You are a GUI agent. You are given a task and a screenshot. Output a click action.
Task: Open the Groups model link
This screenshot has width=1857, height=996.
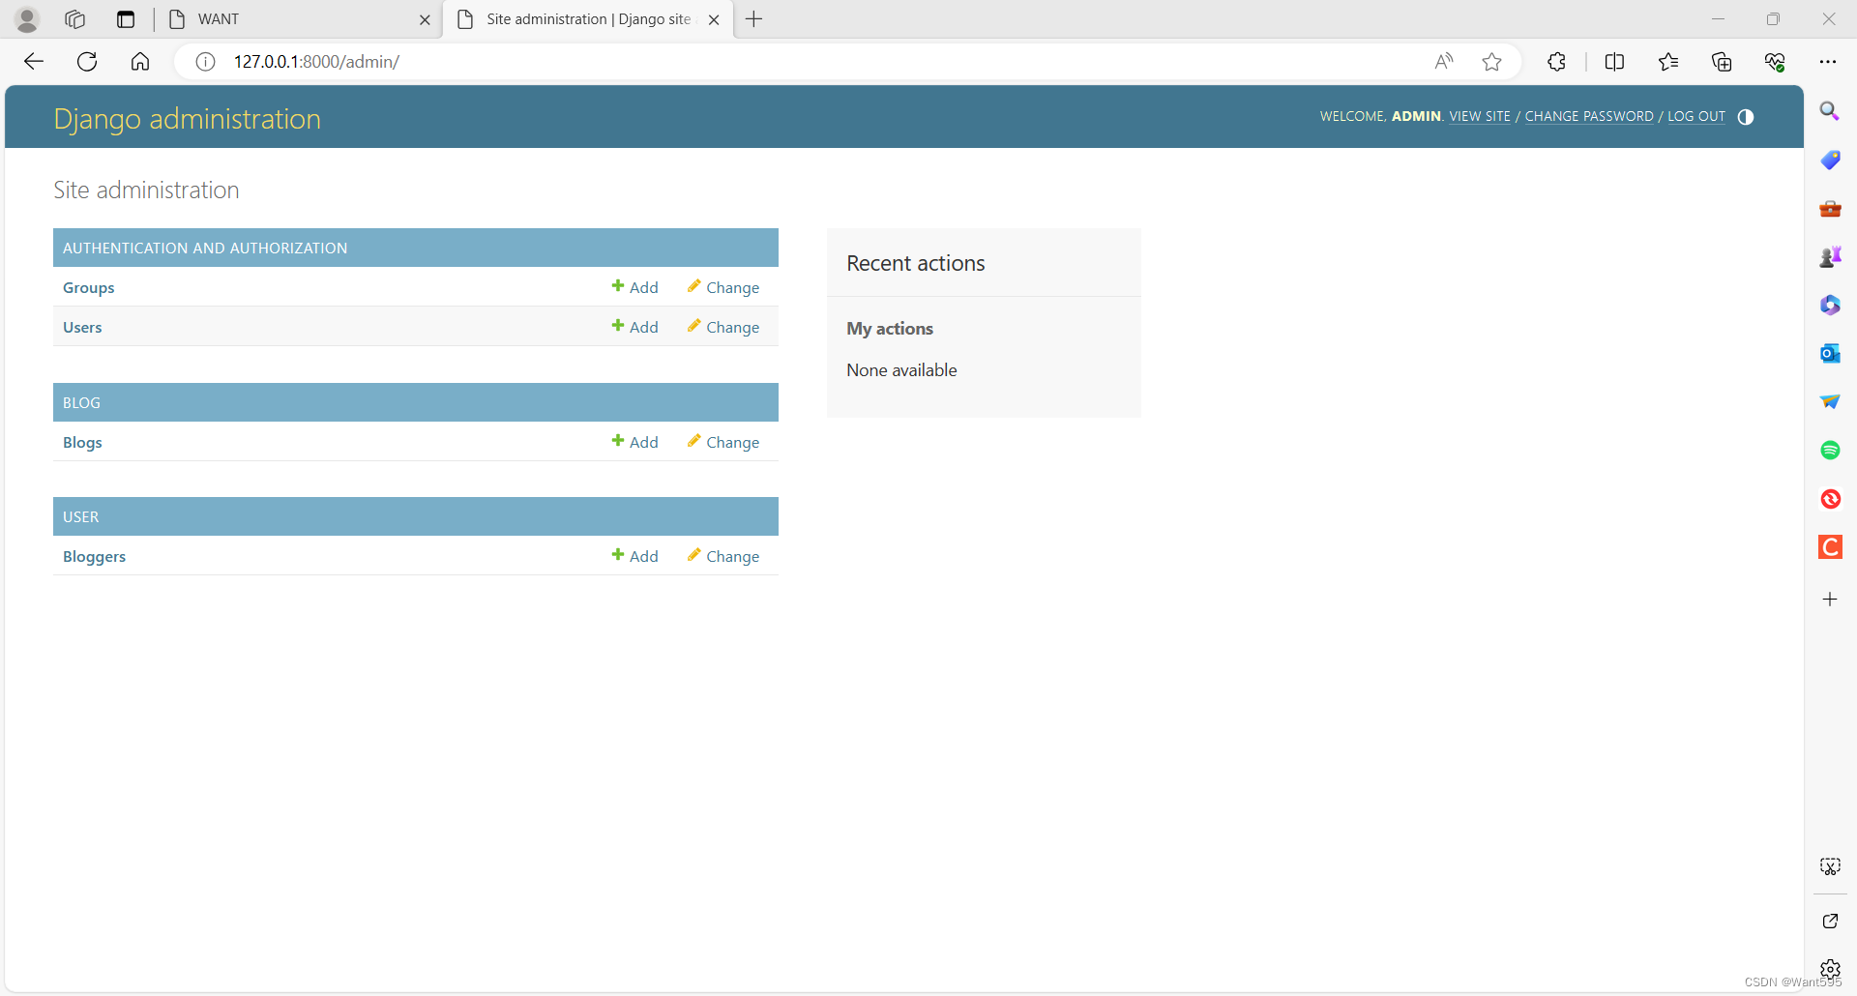[89, 288]
